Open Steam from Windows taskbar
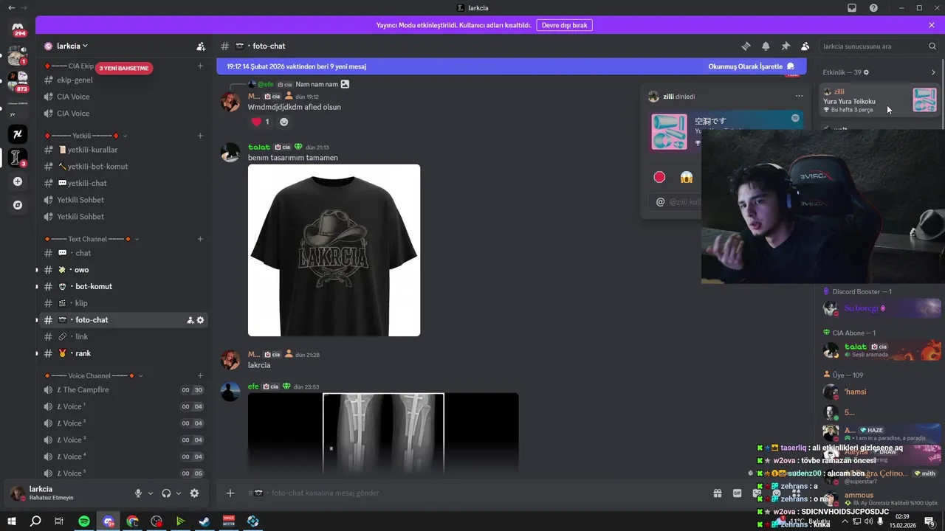Screen dimensions: 945x531 [x=205, y=521]
